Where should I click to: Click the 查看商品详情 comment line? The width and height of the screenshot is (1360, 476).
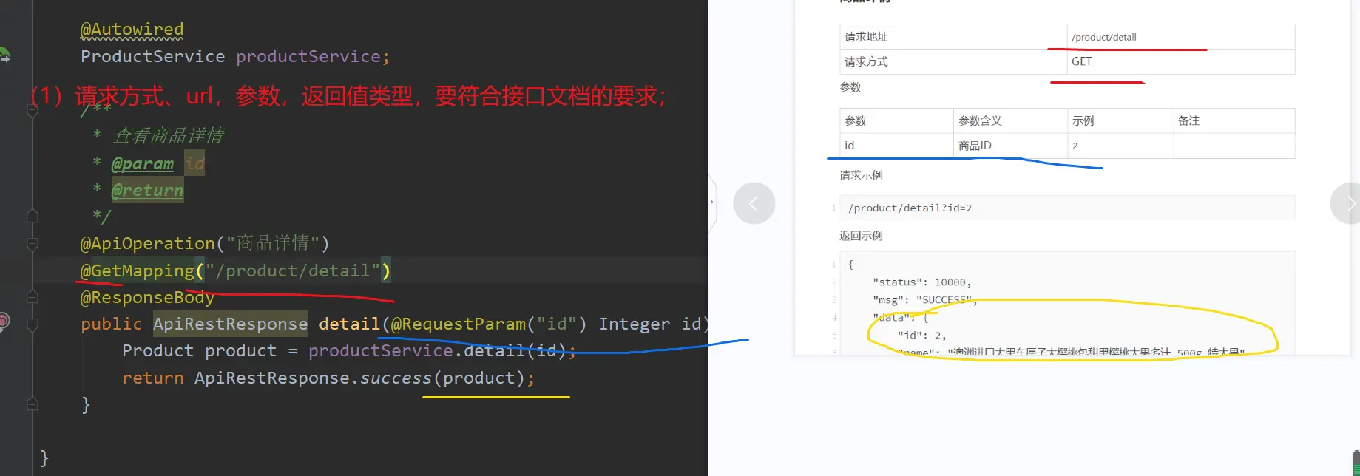(x=168, y=136)
